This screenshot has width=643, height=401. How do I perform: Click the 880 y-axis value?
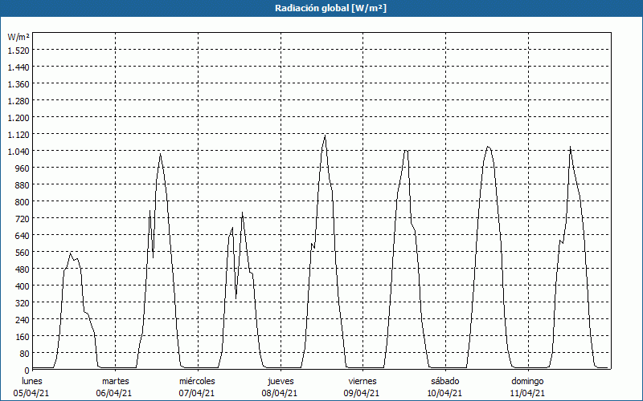(x=23, y=185)
